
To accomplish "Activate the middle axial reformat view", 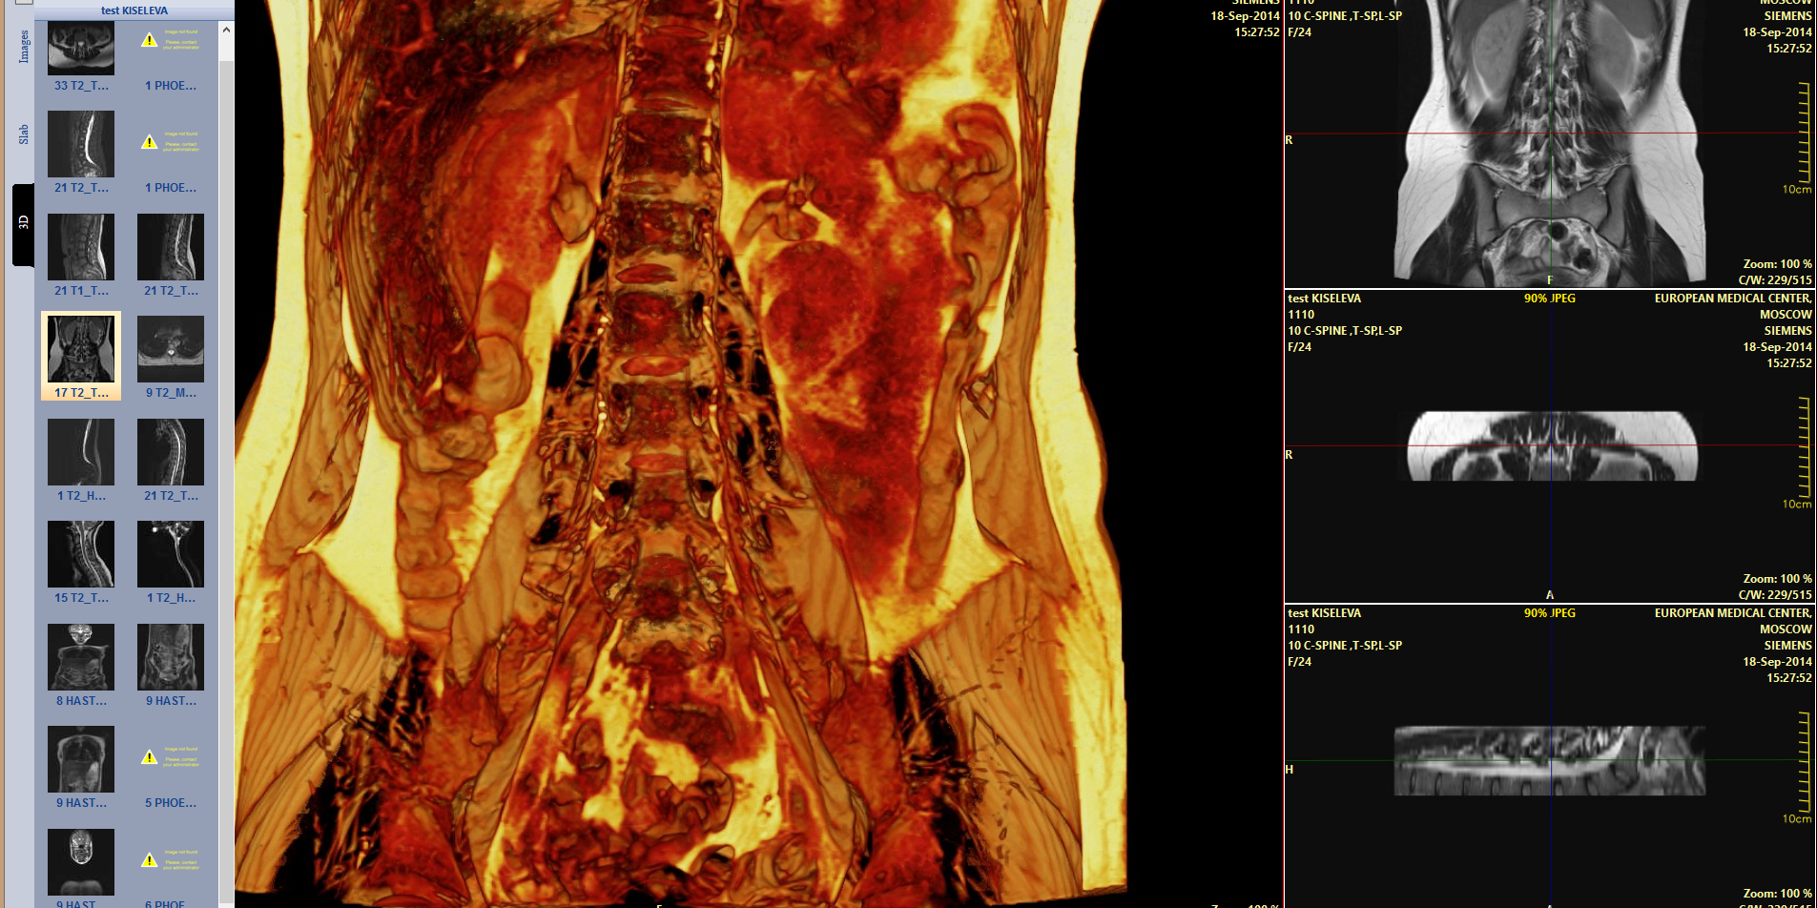I will tap(1550, 446).
